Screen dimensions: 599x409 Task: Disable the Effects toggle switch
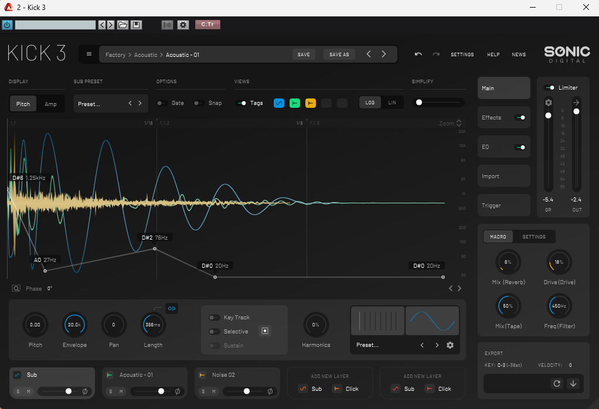pos(520,118)
